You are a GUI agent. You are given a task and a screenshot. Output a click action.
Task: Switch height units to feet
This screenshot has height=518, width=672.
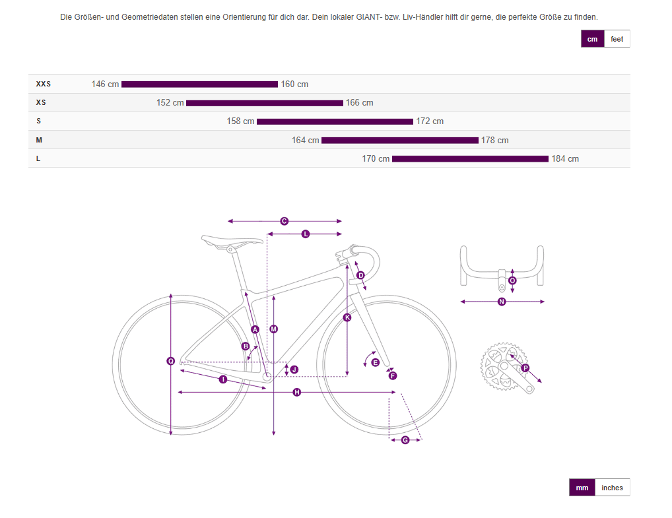point(617,39)
